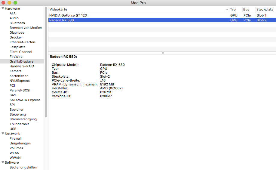Select Parallel-SCSI in the sidebar
This screenshot has height=170, width=276.
tap(20, 90)
